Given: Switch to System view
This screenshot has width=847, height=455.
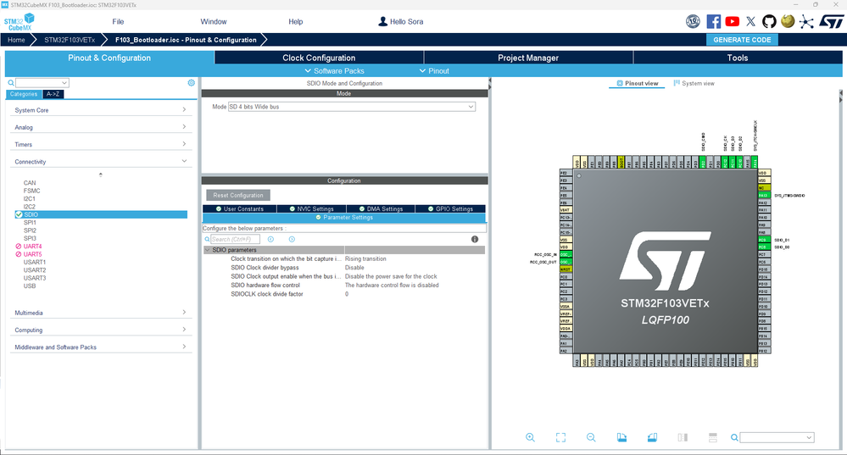Looking at the screenshot, I should [x=694, y=84].
